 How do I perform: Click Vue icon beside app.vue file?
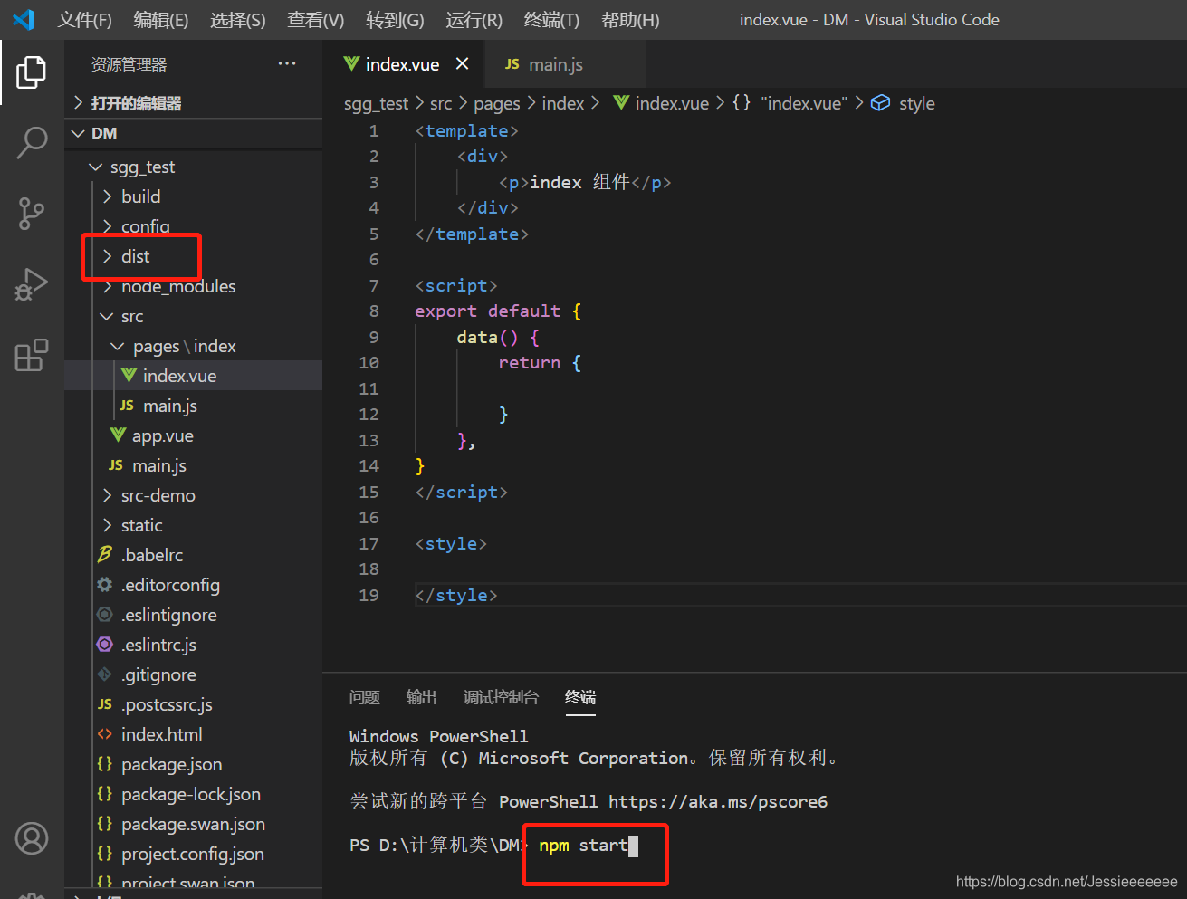coord(118,435)
